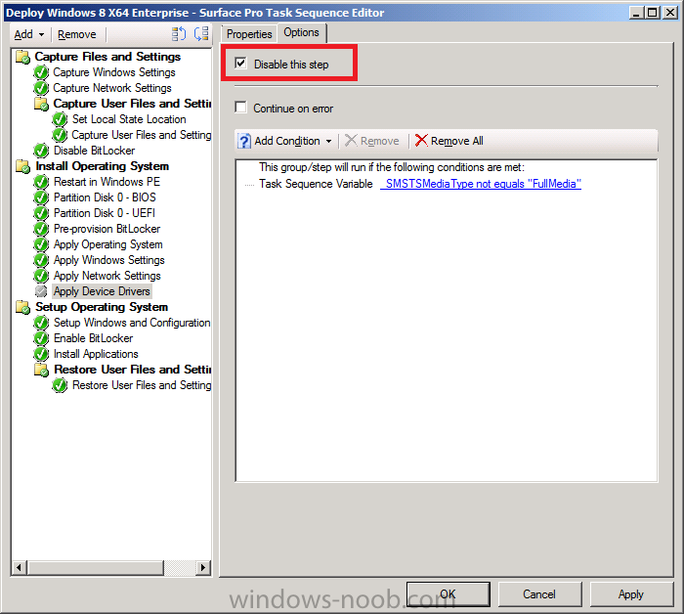The height and width of the screenshot is (614, 684).
Task: Click green check icon beside Capture Network Settings
Action: point(41,88)
